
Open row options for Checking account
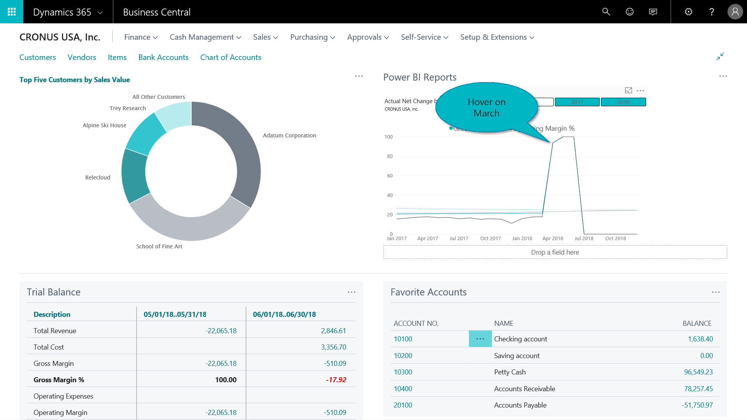[x=480, y=339]
